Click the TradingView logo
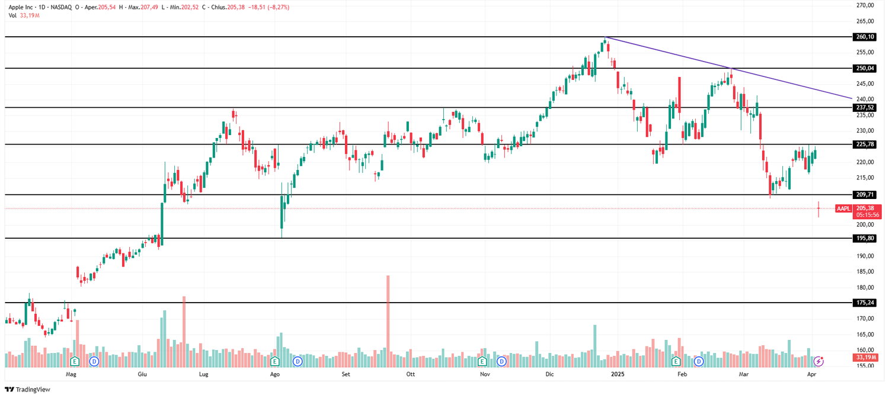Screen dimensions: 889x398 (27, 389)
